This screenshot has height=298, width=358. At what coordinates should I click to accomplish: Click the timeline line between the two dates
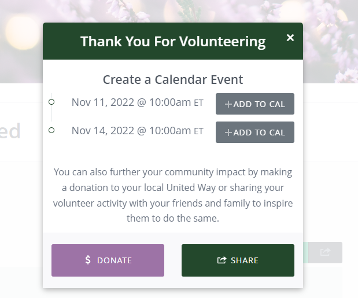52,116
